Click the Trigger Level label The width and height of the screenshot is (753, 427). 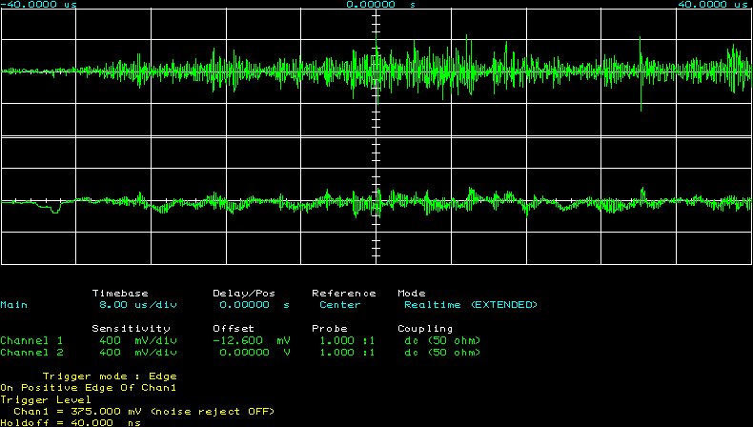pos(43,400)
